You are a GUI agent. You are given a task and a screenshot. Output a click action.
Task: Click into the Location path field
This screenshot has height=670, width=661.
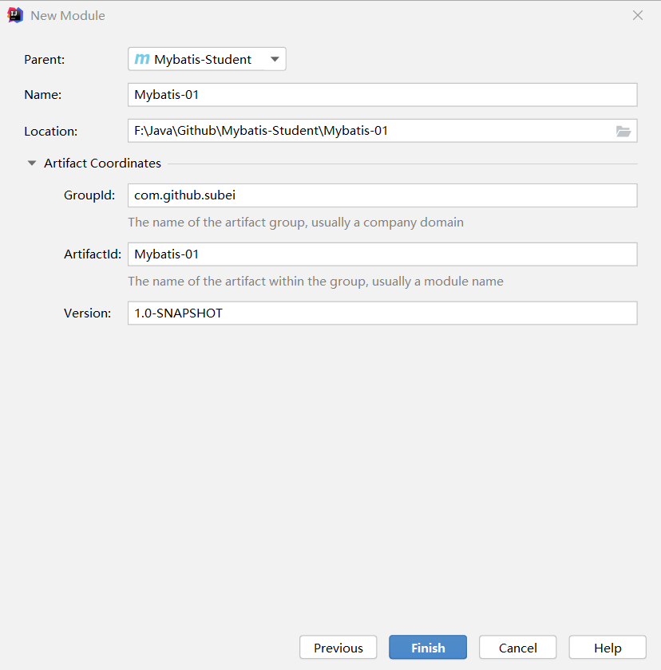pyautogui.click(x=367, y=131)
